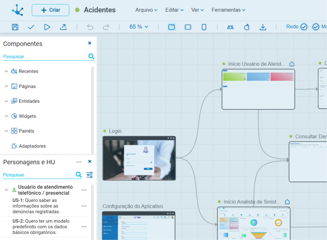Toggle the check option right of Rede
Viewport: 327px width, 240px height.
coord(316,27)
